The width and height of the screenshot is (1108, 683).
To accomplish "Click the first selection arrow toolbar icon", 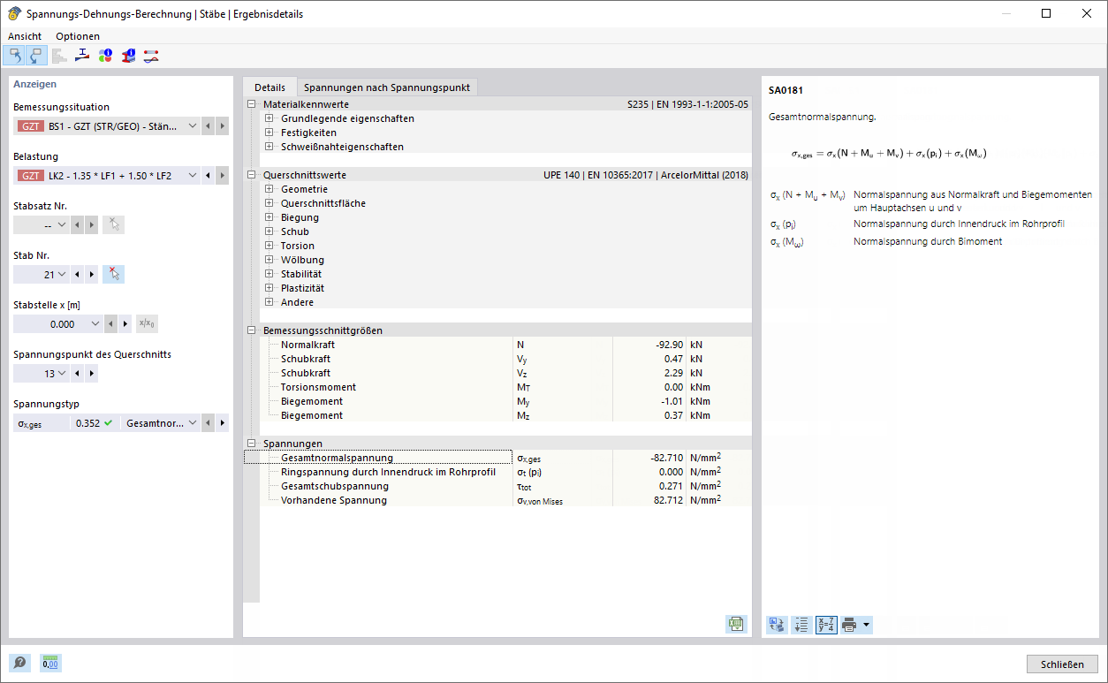I will coord(15,56).
